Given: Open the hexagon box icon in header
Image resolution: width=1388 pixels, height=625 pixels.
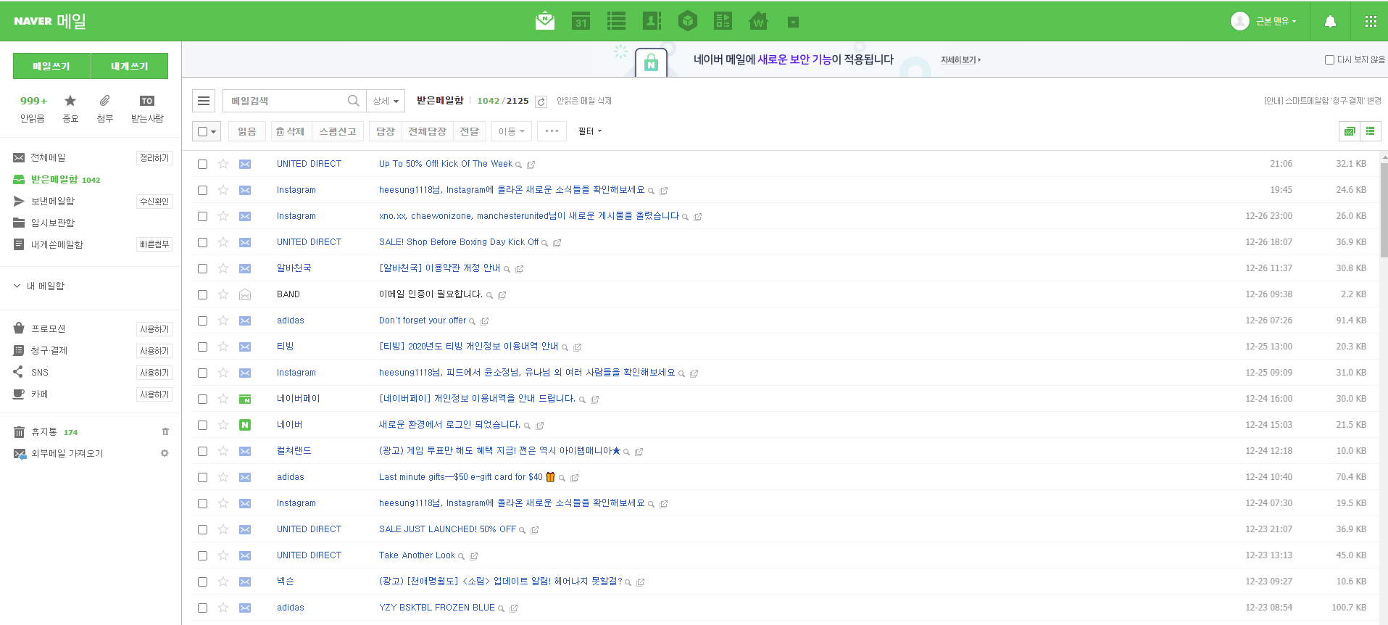Looking at the screenshot, I should pyautogui.click(x=687, y=21).
